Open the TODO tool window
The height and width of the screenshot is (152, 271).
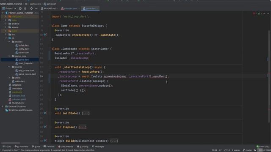point(7,147)
